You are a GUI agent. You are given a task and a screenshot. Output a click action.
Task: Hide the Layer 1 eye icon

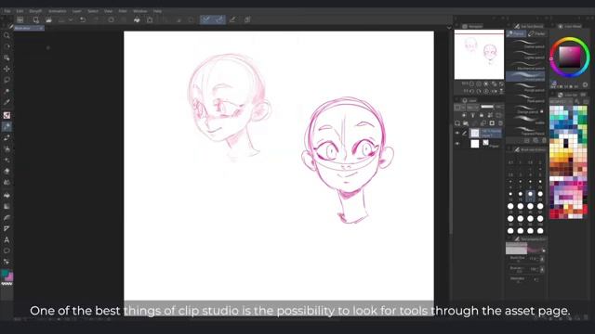coord(457,133)
